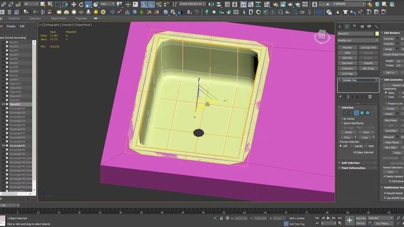Click the Symmetry modifier button

pyautogui.click(x=347, y=69)
